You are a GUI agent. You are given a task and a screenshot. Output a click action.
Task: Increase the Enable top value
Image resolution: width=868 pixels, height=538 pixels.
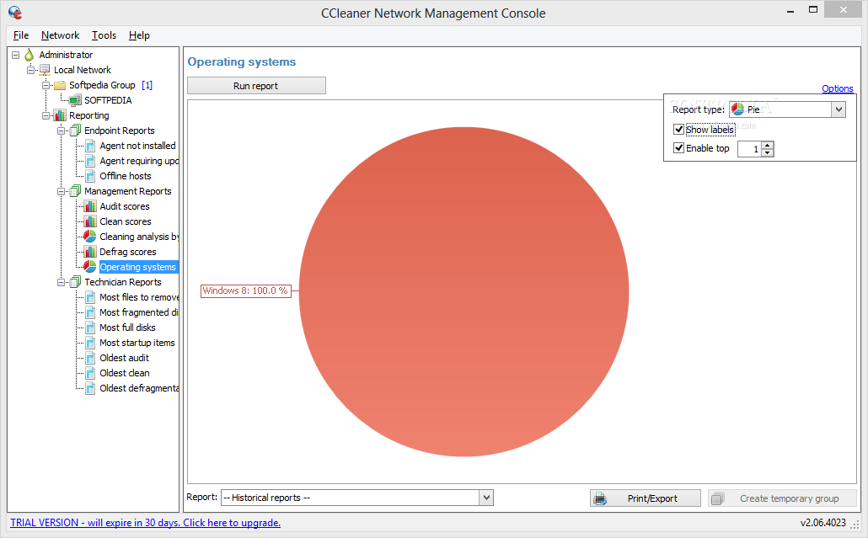point(767,146)
